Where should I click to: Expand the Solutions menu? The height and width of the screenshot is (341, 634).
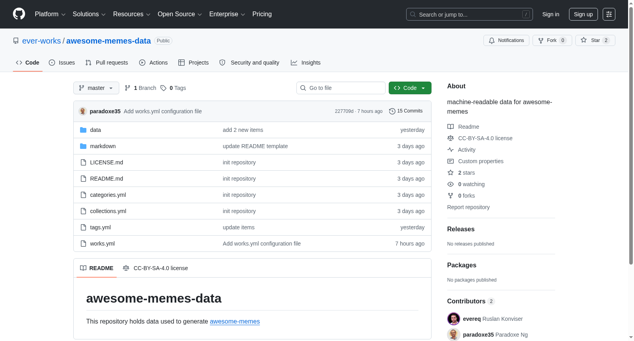pyautogui.click(x=89, y=14)
